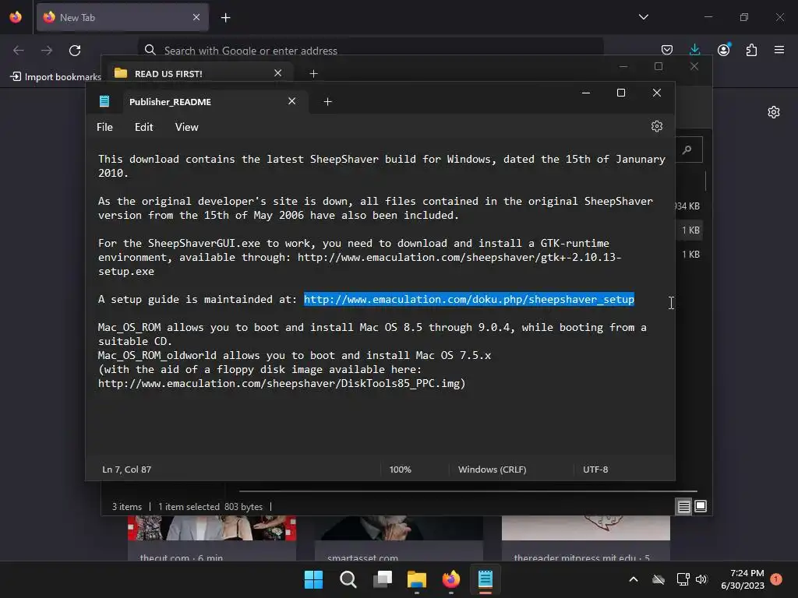This screenshot has width=798, height=598.
Task: Go forward in Firefox
Action: (x=46, y=51)
